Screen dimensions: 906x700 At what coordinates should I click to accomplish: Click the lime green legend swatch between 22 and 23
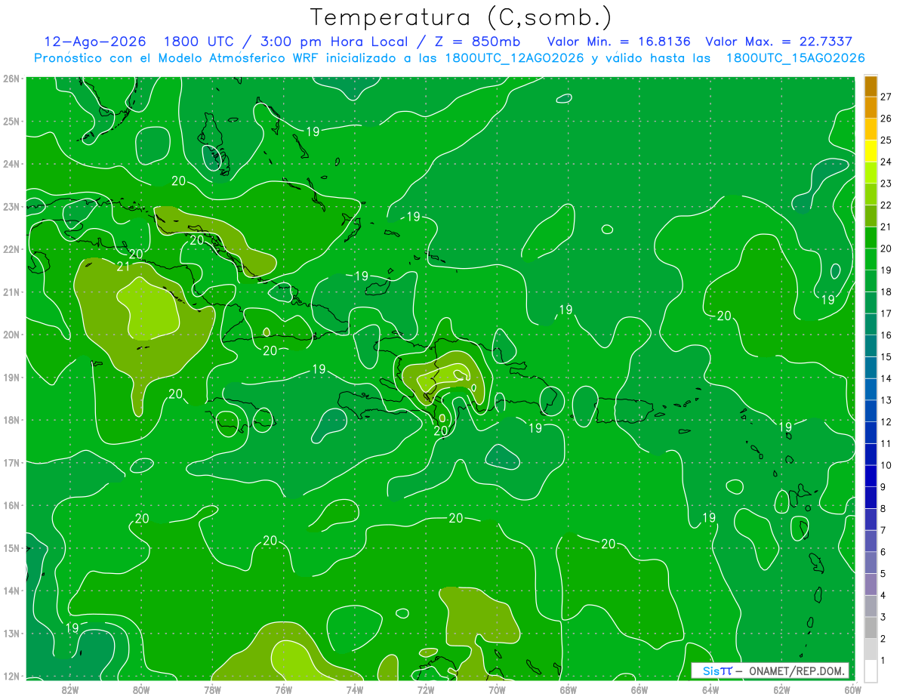click(871, 194)
